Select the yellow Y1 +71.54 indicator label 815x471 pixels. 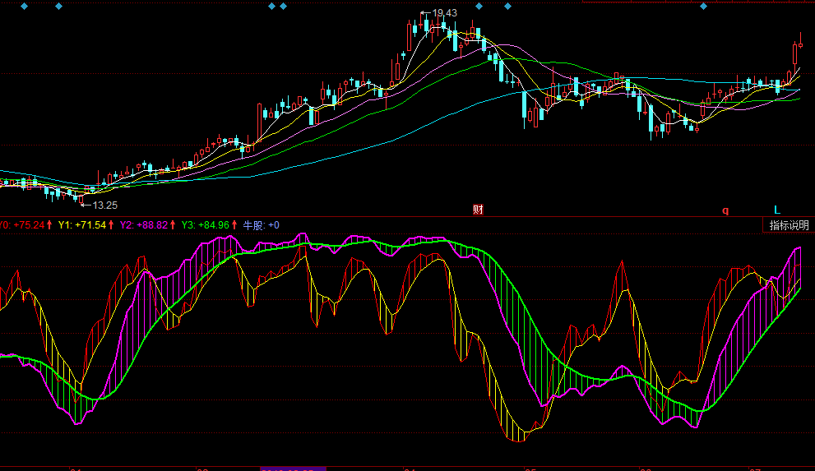[x=82, y=224]
